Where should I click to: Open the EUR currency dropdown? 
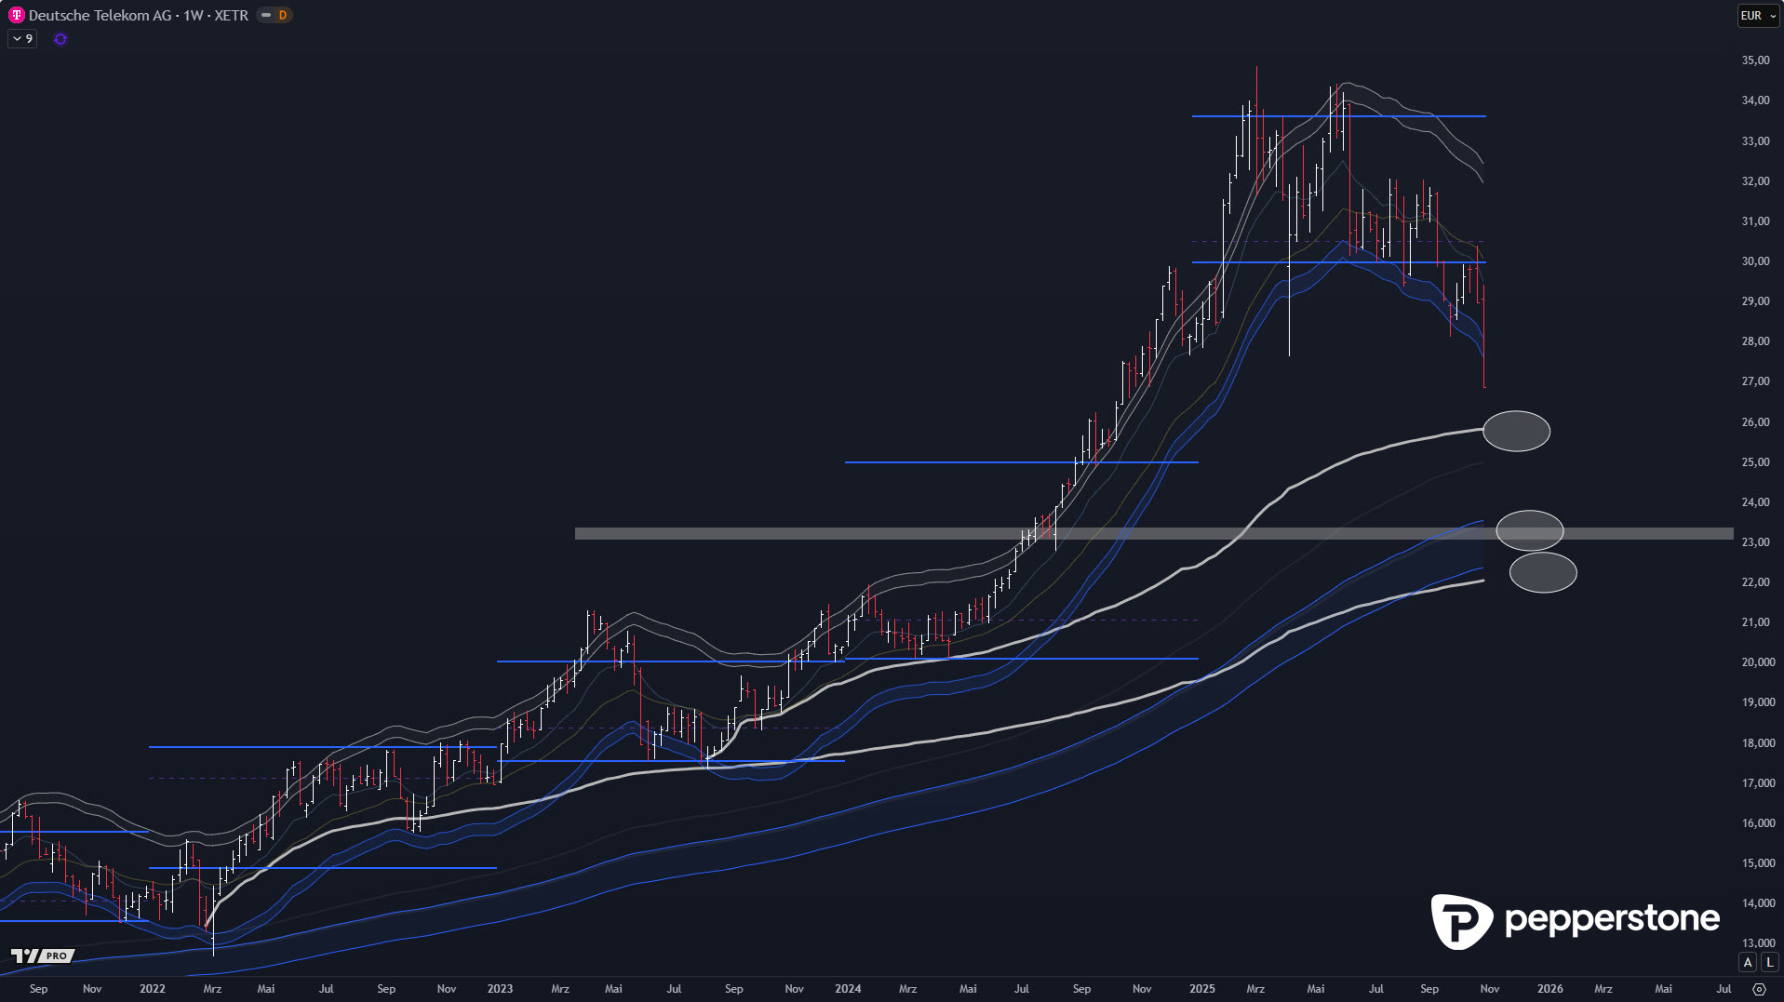coord(1757,15)
